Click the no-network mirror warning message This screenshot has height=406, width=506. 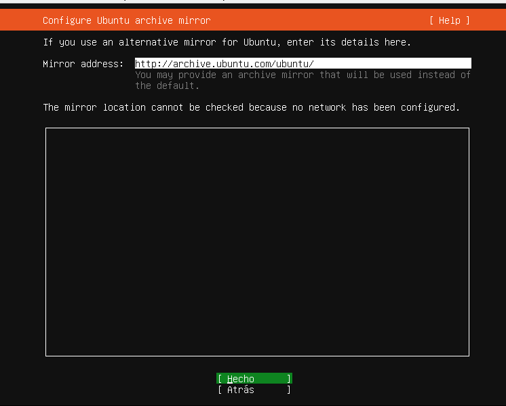click(x=251, y=107)
